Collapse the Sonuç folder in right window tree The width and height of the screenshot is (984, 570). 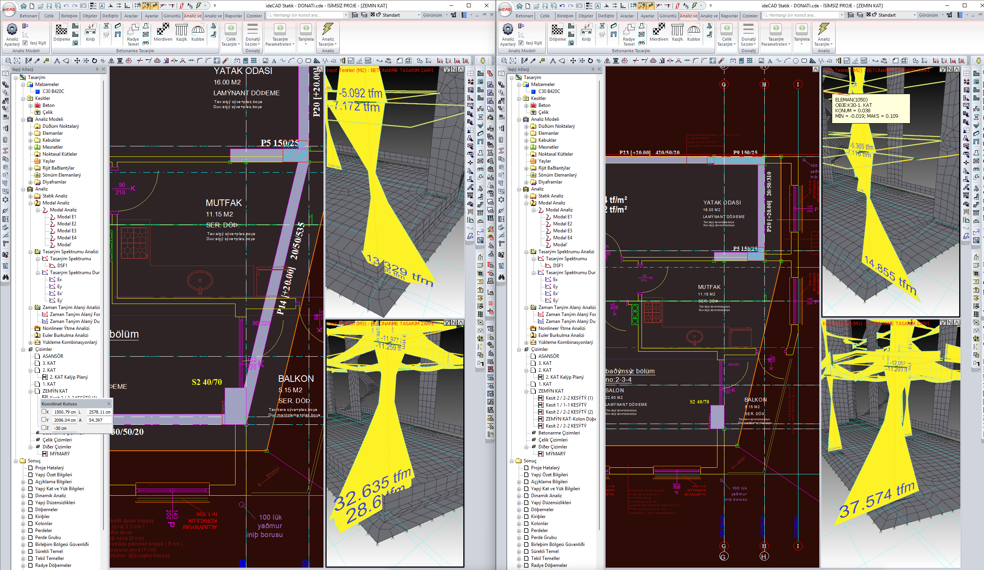coord(511,461)
